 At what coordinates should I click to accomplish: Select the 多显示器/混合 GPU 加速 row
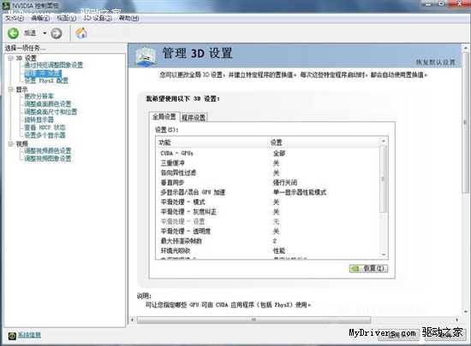pos(268,192)
